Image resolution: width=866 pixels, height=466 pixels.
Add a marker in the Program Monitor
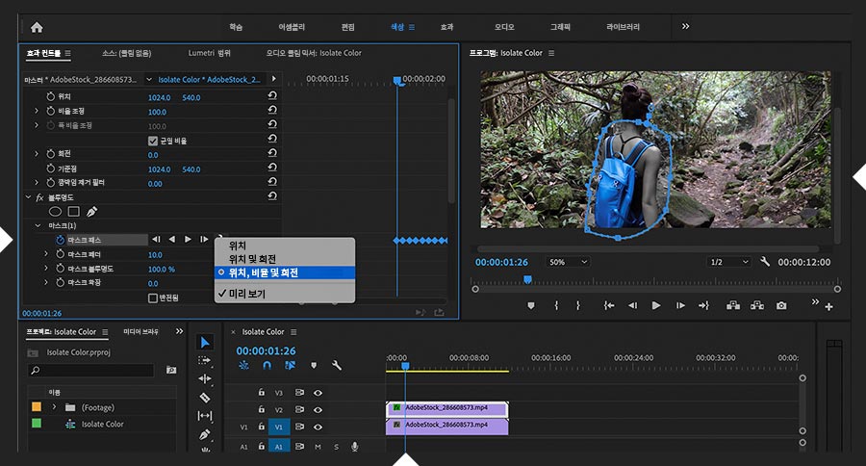coord(531,305)
